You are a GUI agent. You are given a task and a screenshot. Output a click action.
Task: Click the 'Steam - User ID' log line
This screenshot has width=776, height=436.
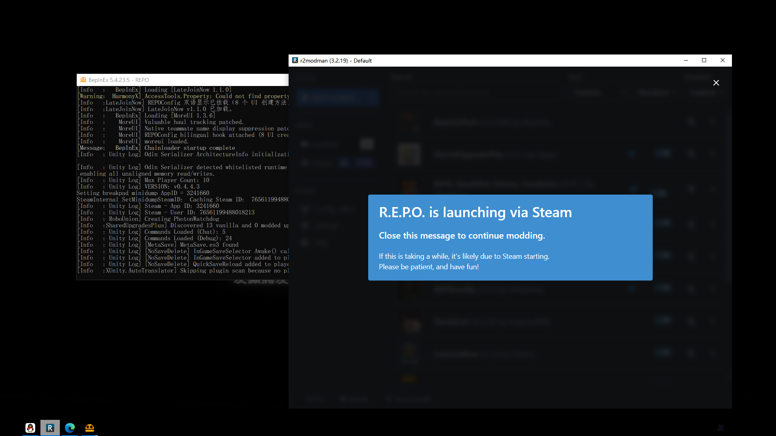point(166,212)
